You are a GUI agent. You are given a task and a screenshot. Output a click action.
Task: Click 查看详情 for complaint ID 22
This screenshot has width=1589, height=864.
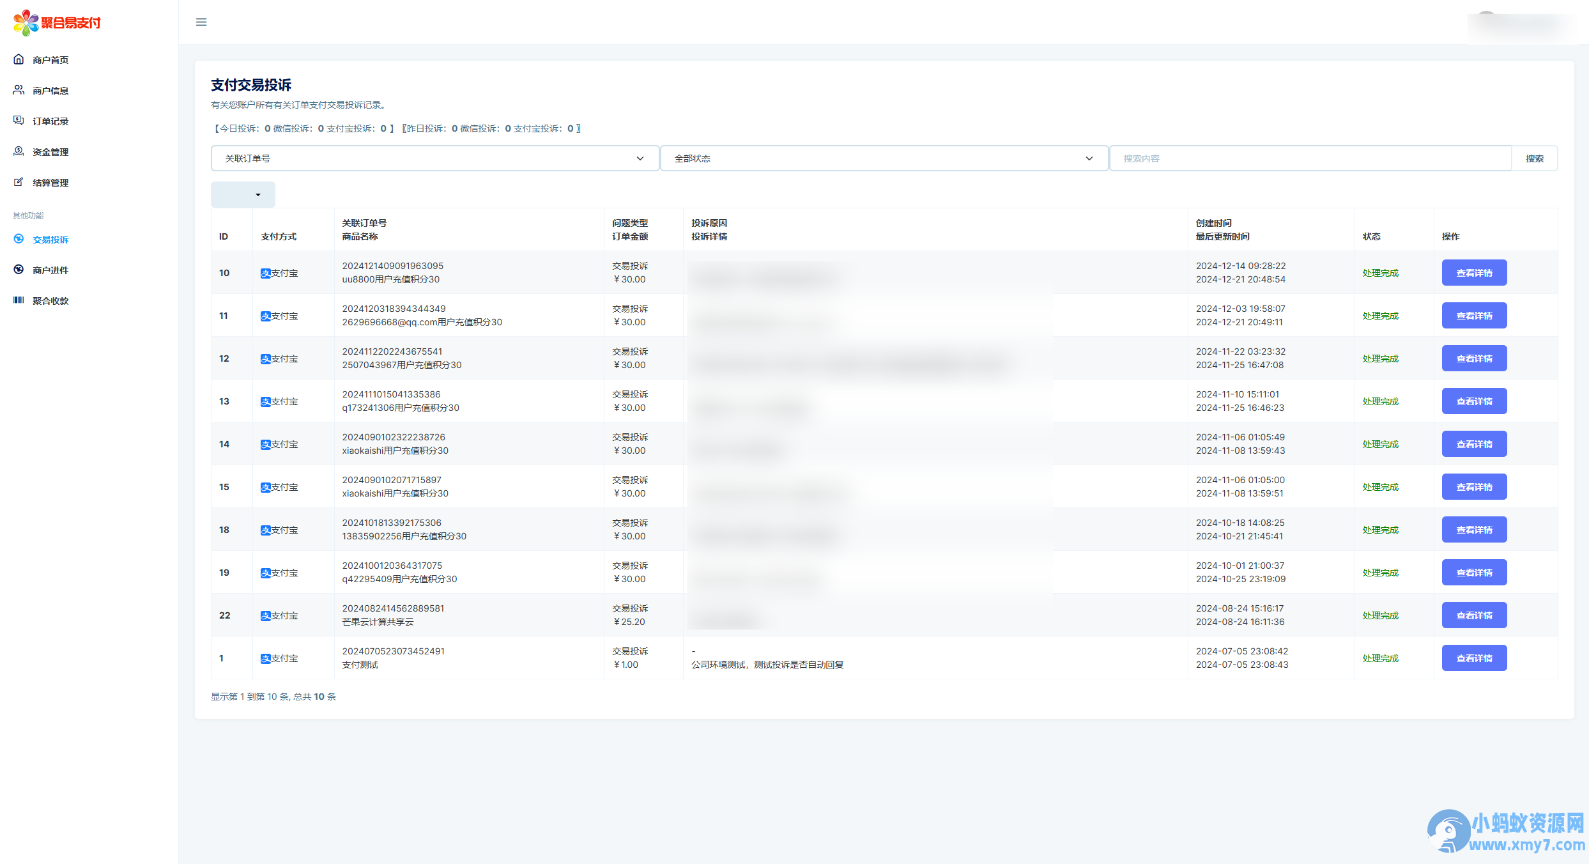1473,615
